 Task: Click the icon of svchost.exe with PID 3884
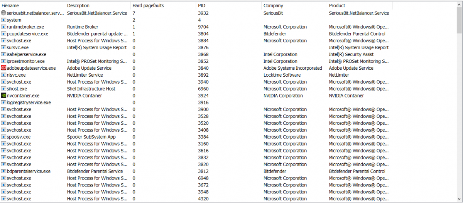(3, 41)
